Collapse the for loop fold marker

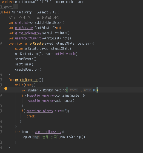click(1, 132)
